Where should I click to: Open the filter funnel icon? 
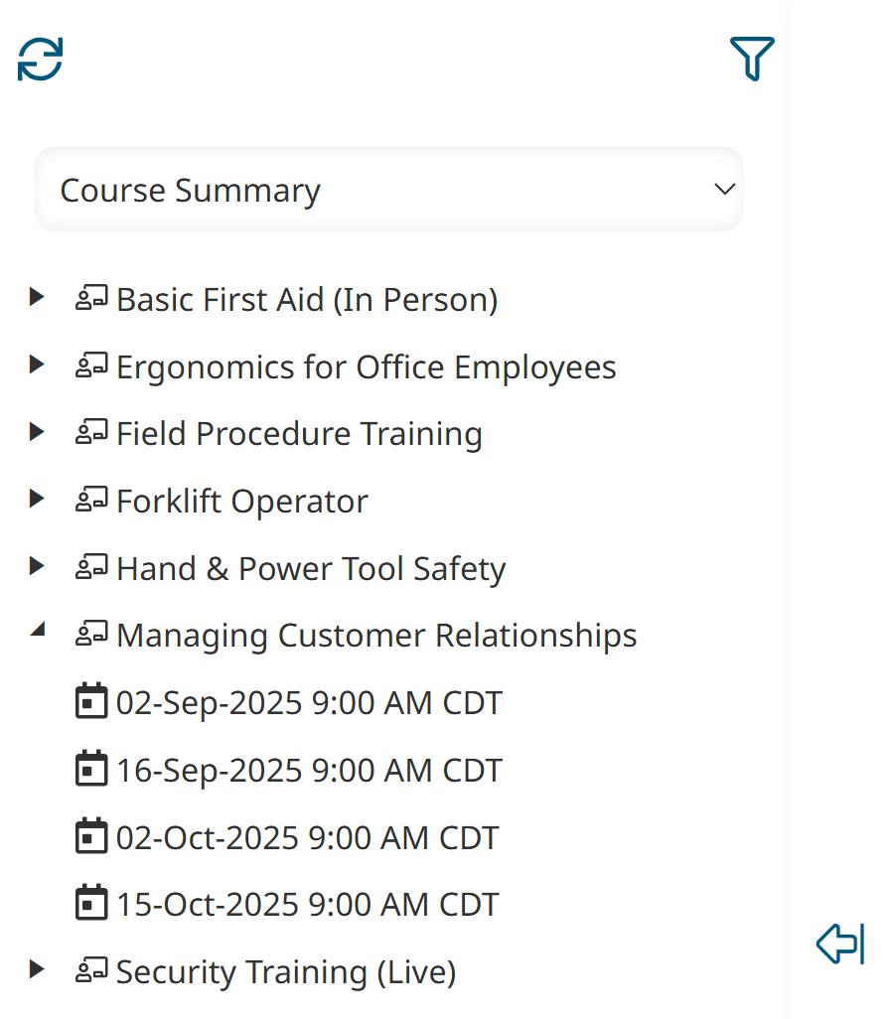pos(752,59)
